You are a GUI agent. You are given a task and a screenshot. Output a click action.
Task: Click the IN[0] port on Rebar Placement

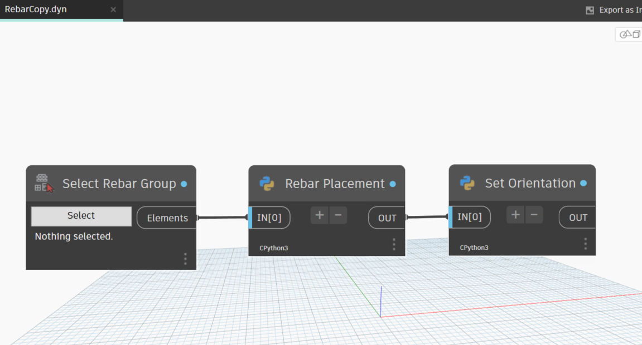point(271,218)
